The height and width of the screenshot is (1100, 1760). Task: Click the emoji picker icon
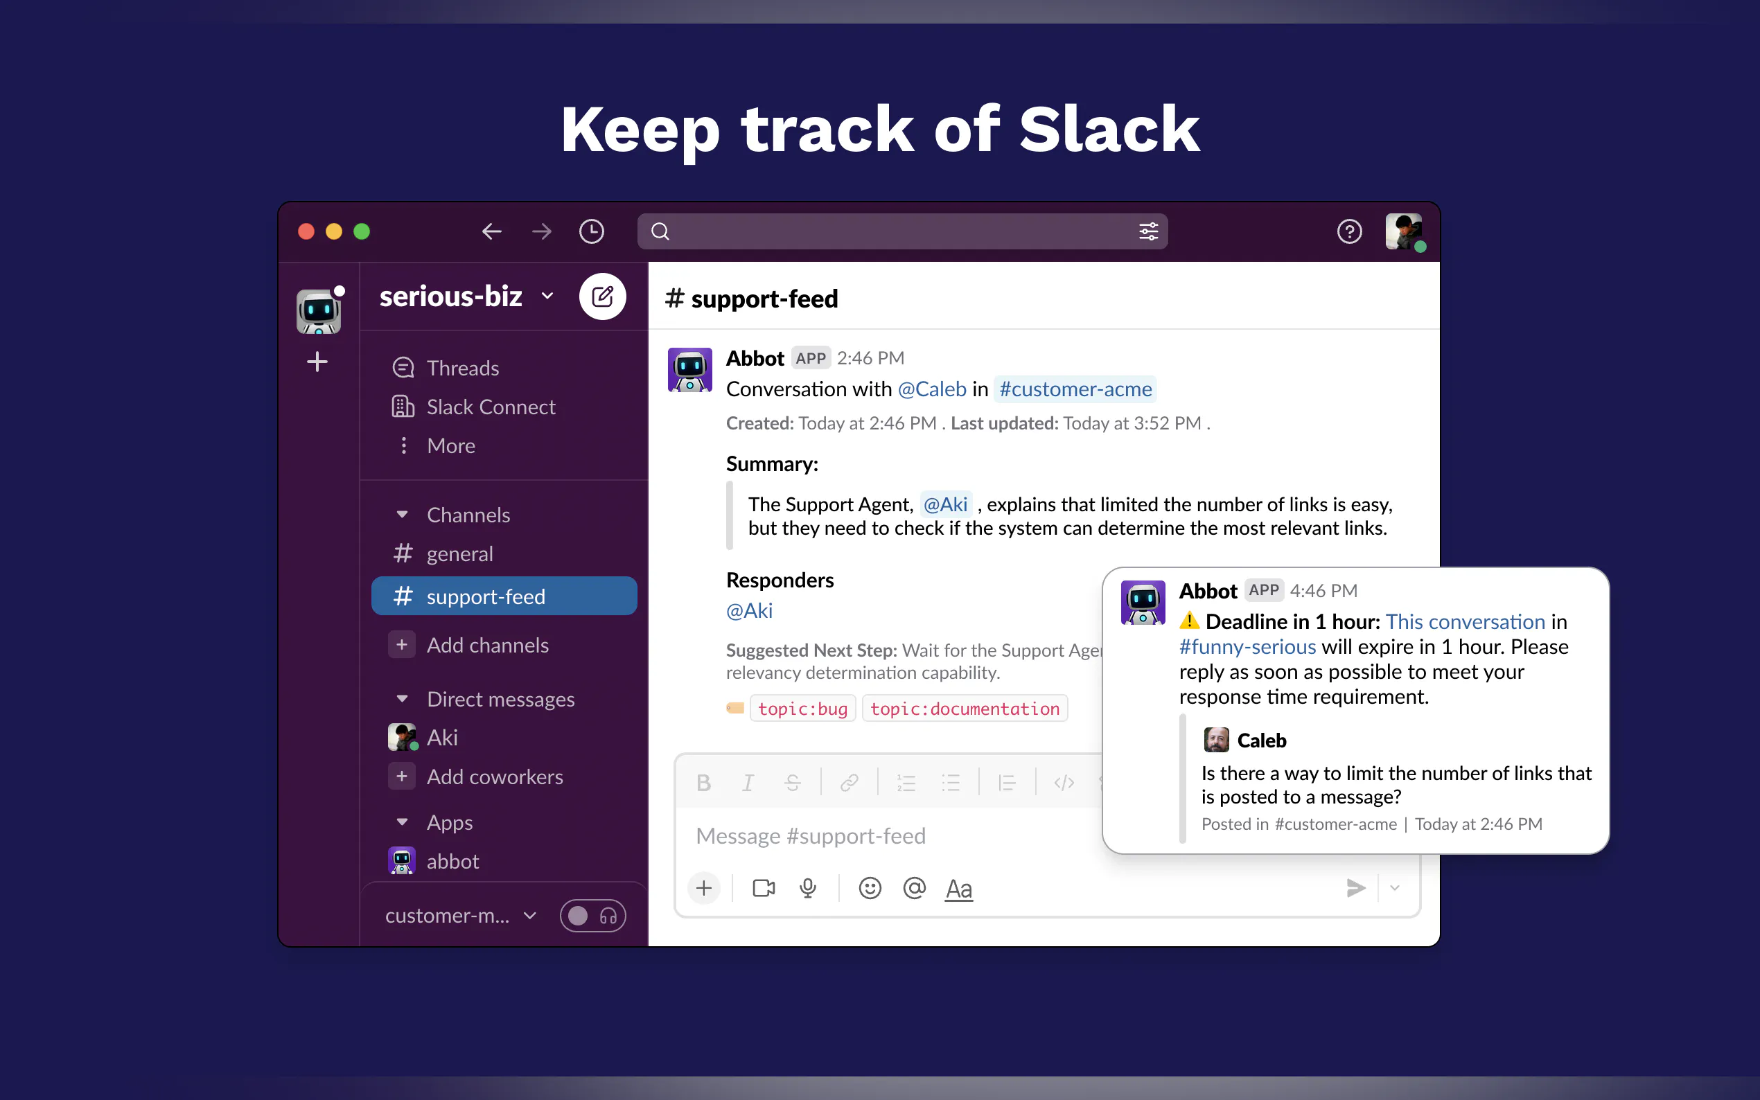[870, 888]
